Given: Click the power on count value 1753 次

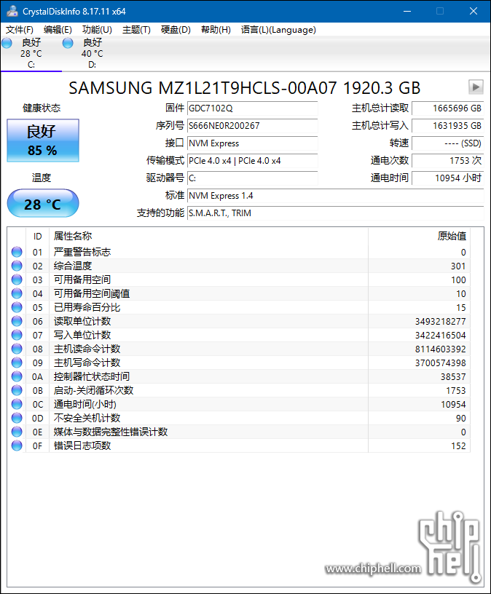Looking at the screenshot, I should click(x=448, y=161).
